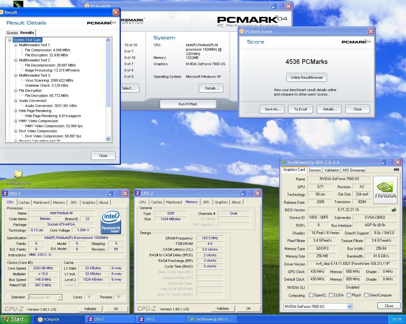Click the scroll up arrow in Result tree
Viewport: 406px width, 324px height.
click(x=108, y=40)
